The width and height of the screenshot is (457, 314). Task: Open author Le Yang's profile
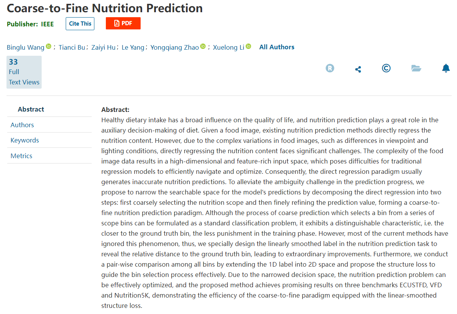[x=133, y=47]
